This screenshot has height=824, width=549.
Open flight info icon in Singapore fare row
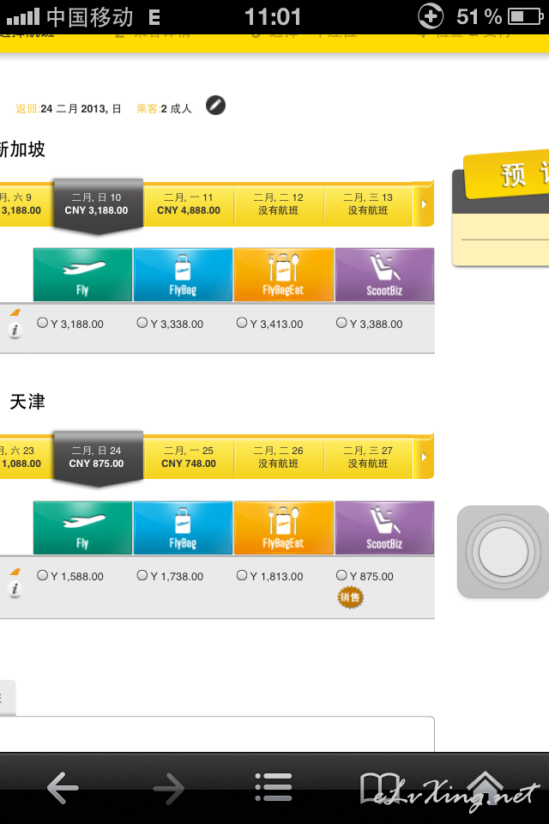(x=15, y=330)
